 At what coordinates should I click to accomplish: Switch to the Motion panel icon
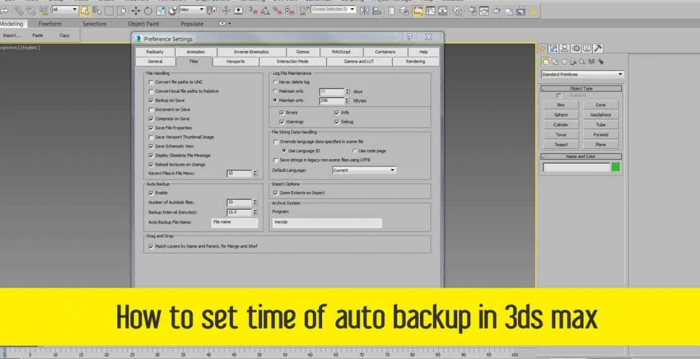pos(575,48)
